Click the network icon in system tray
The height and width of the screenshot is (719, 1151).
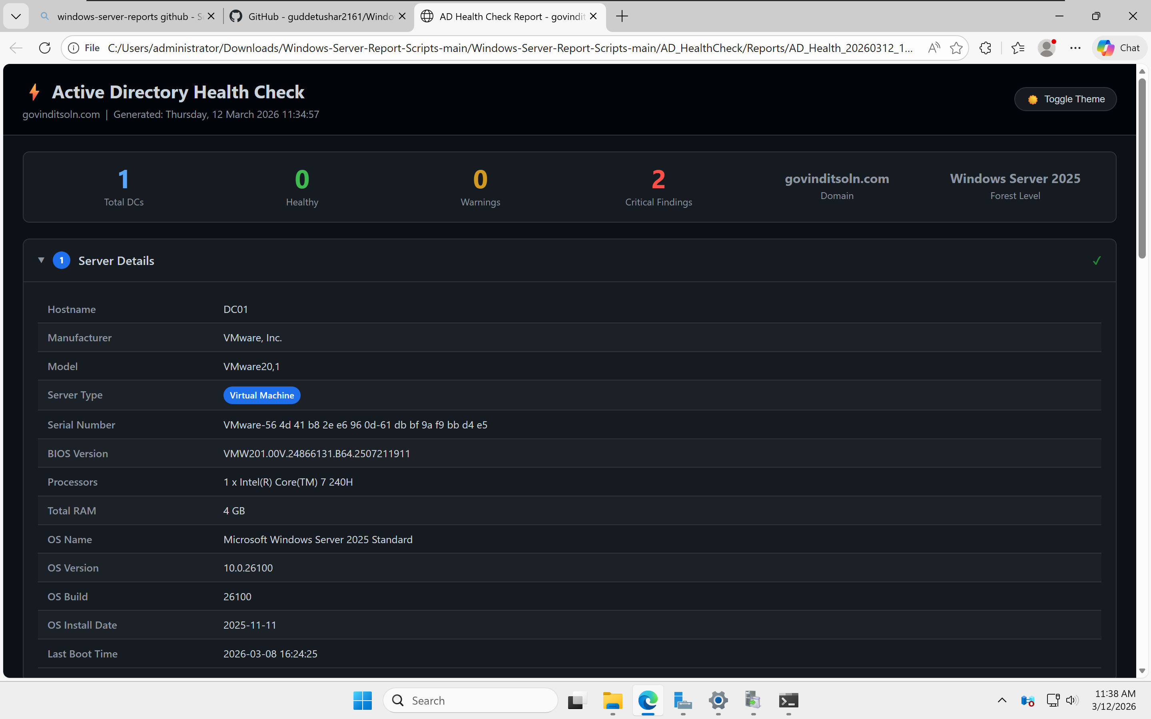(1053, 700)
